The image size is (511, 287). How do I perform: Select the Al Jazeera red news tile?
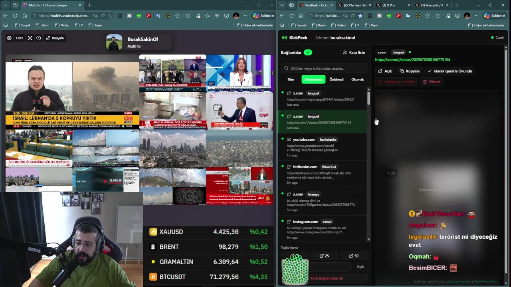point(240,186)
